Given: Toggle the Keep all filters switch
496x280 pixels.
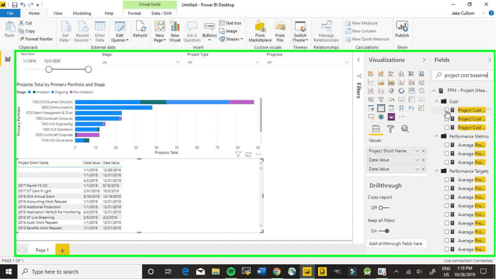Looking at the screenshot, I should 384,231.
